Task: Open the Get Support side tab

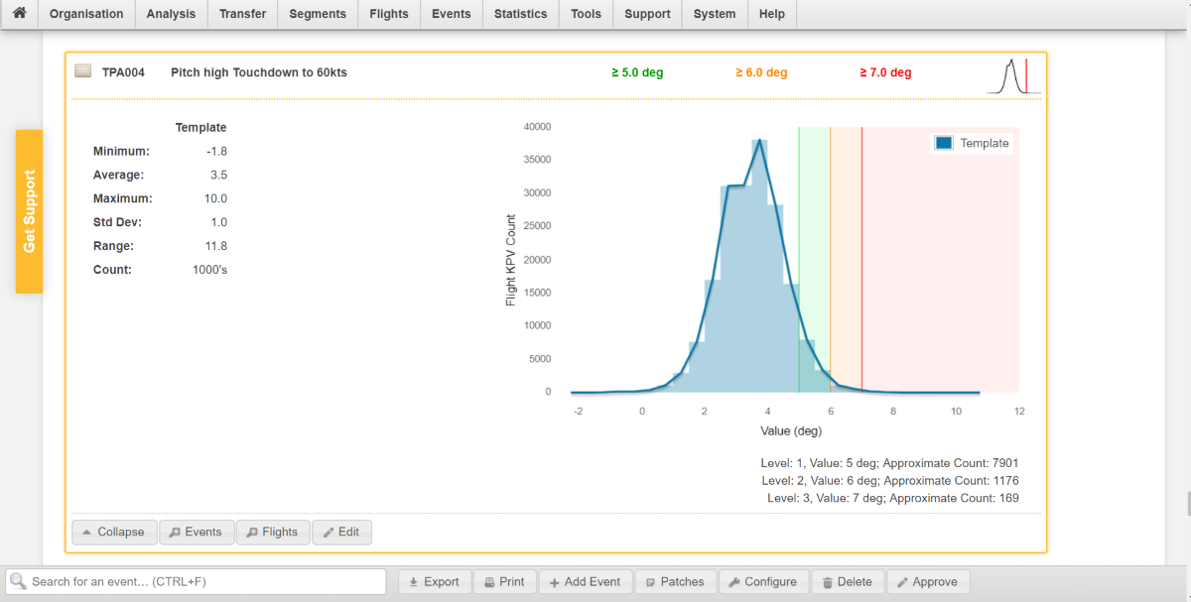Action: pos(29,211)
